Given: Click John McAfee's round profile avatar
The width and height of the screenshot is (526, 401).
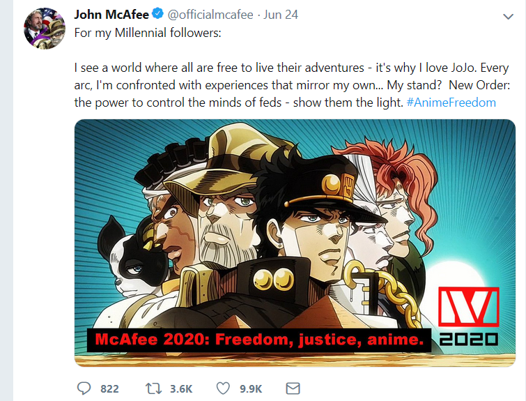Looking at the screenshot, I should [45, 29].
